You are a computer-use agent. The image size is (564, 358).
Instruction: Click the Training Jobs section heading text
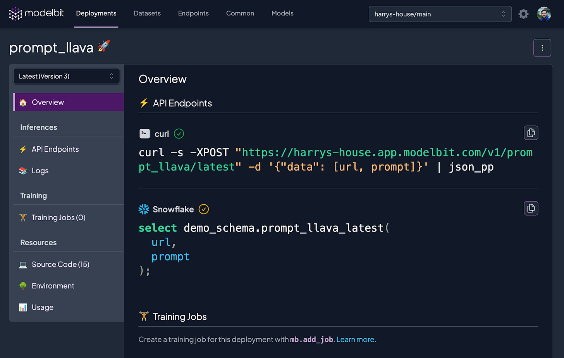pyautogui.click(x=180, y=317)
